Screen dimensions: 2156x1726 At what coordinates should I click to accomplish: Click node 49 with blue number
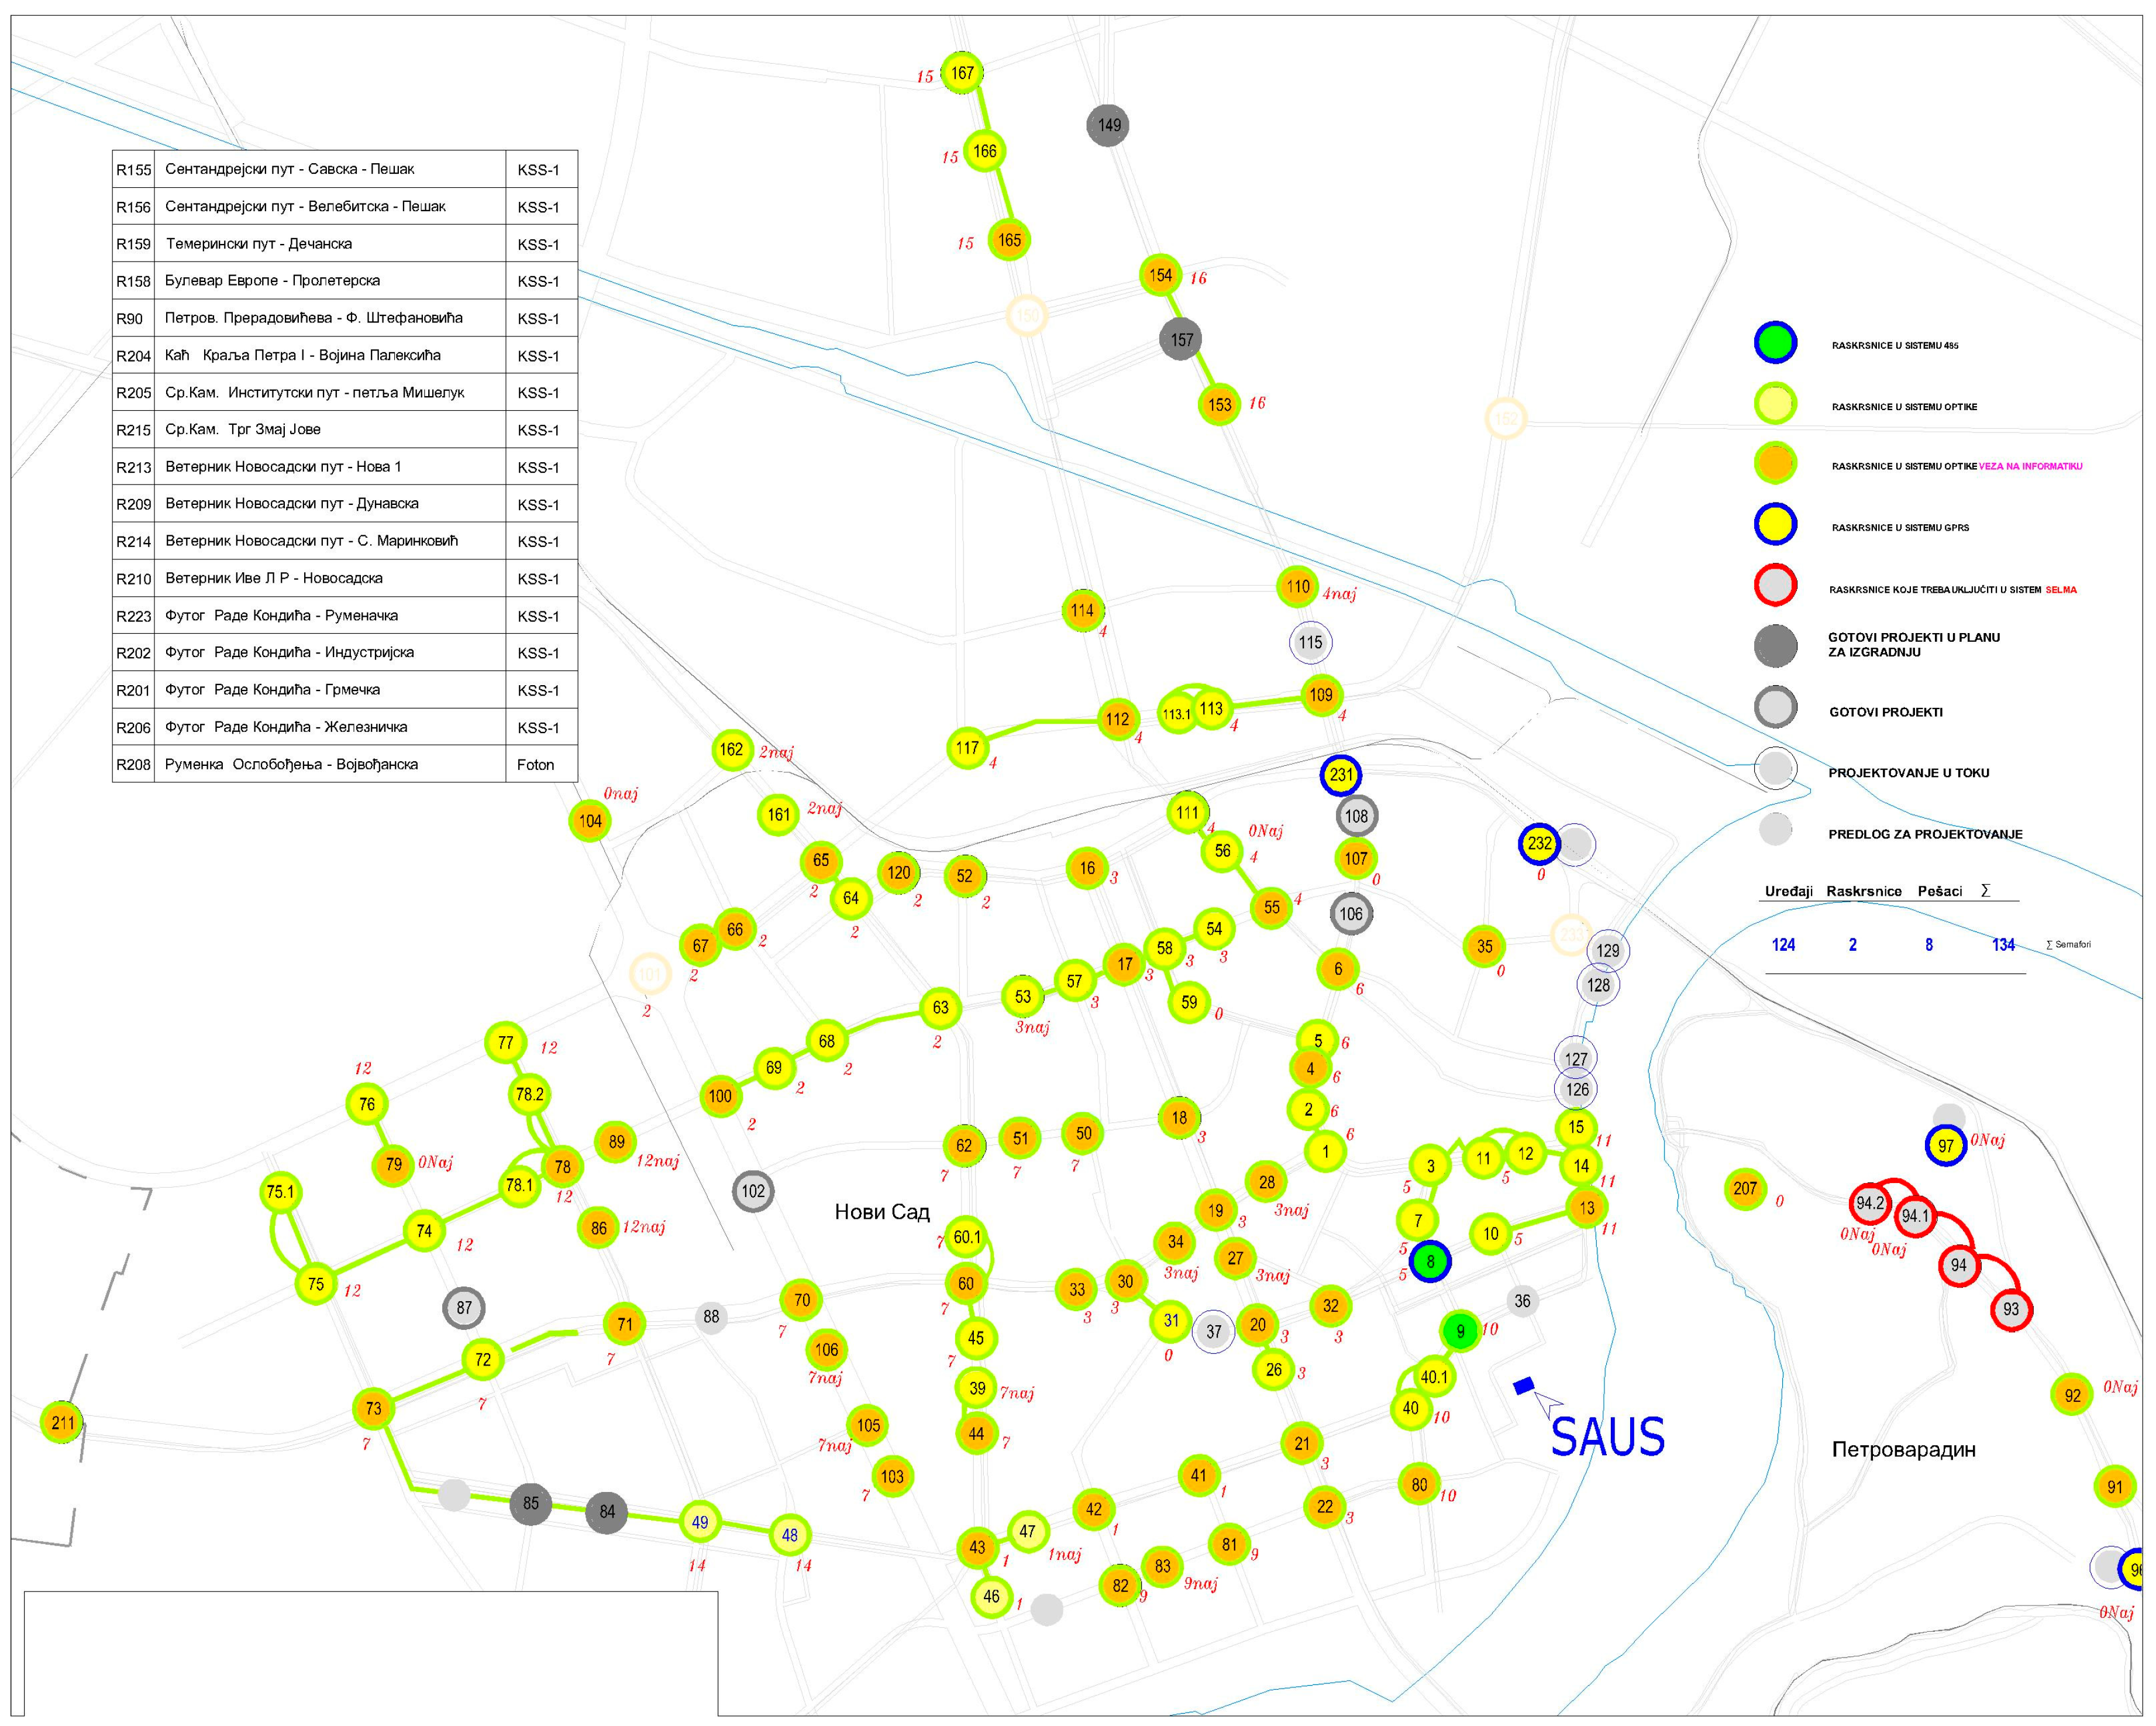(x=700, y=1522)
